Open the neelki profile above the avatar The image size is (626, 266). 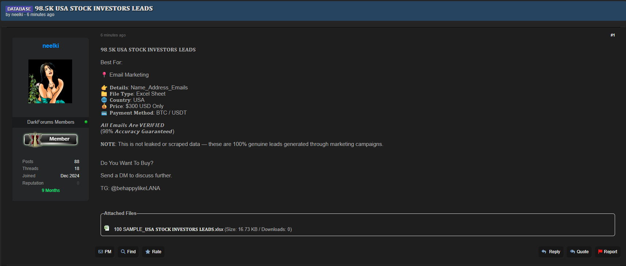click(x=51, y=46)
